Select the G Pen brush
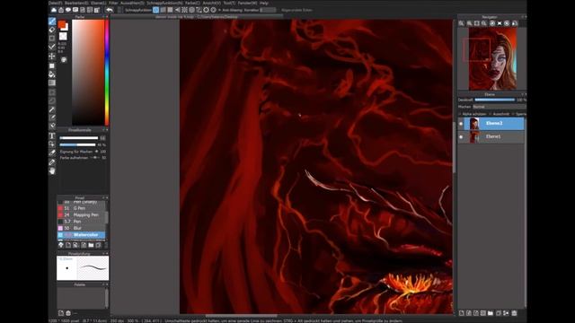 (x=82, y=208)
